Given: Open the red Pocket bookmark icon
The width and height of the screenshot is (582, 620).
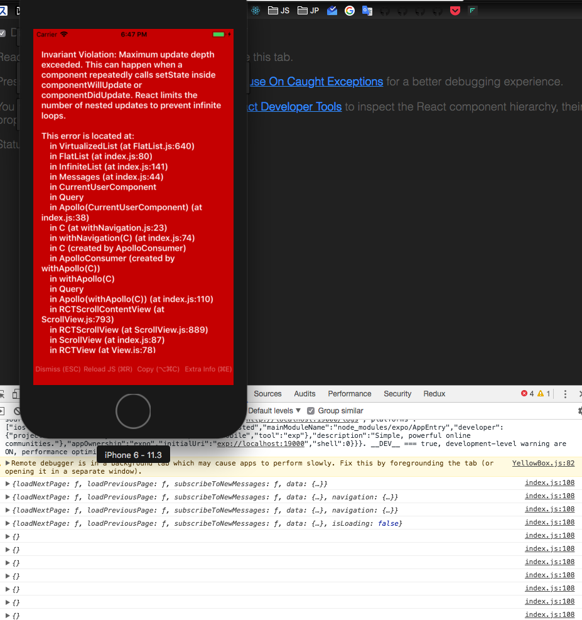Looking at the screenshot, I should [455, 11].
